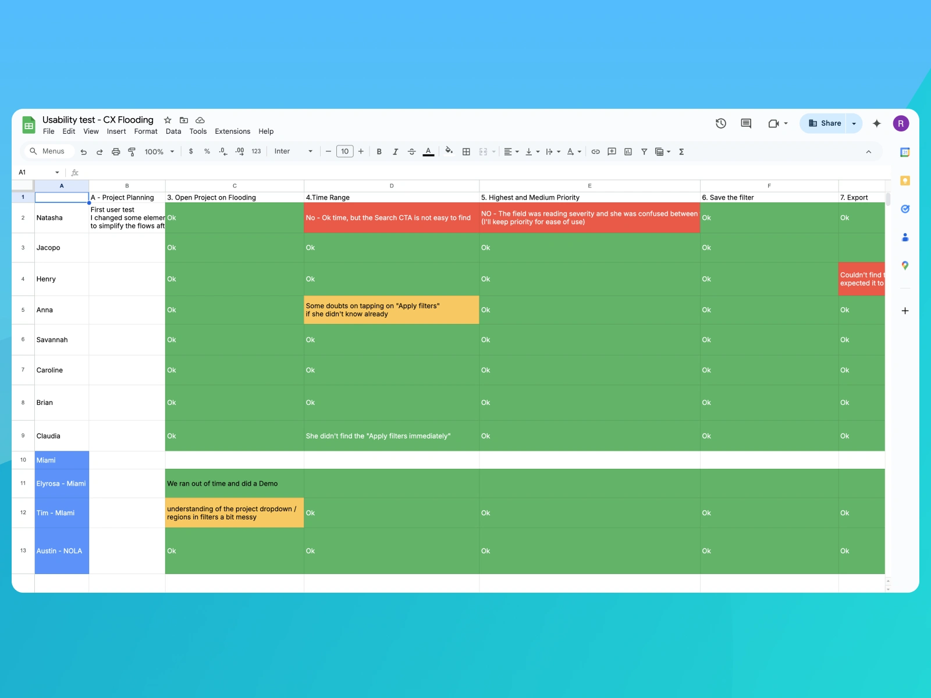
Task: Open the Help menu
Action: [266, 131]
